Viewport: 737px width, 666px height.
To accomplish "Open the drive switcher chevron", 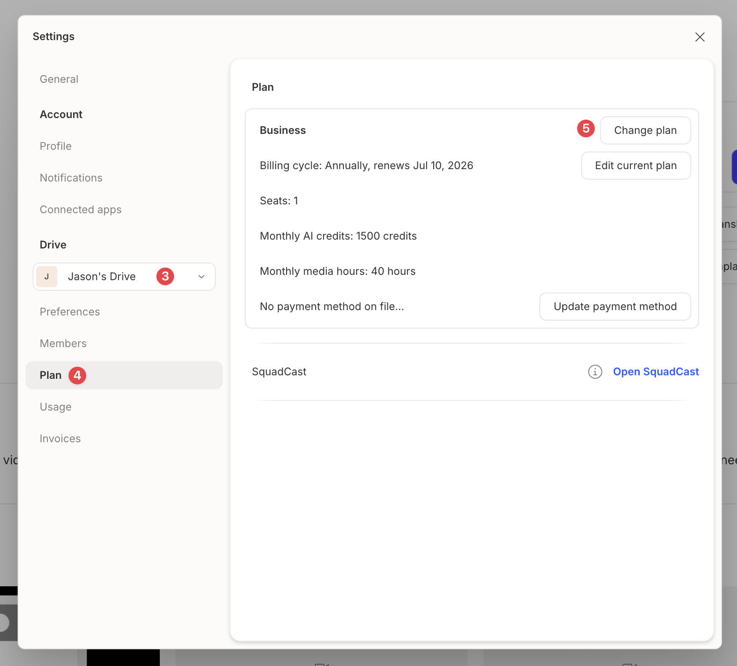I will (x=201, y=277).
